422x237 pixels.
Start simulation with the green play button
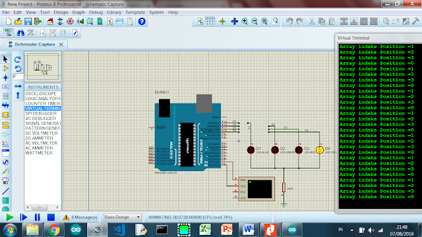pos(10,217)
